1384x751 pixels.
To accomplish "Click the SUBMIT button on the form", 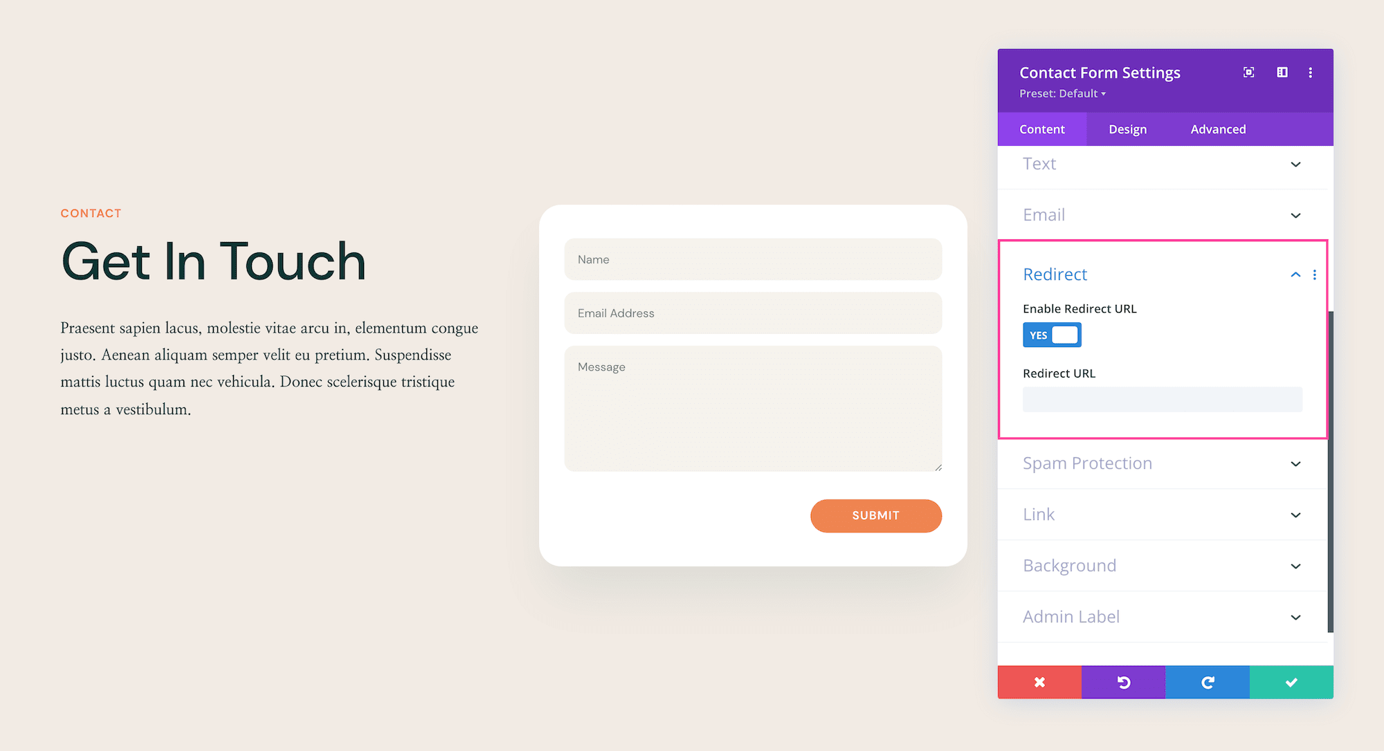I will pos(876,515).
